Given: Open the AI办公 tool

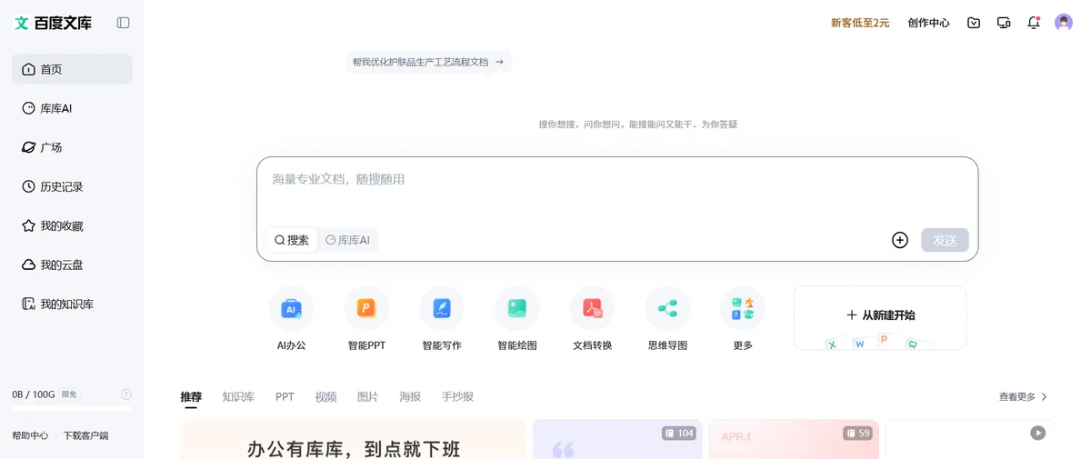Looking at the screenshot, I should (292, 319).
